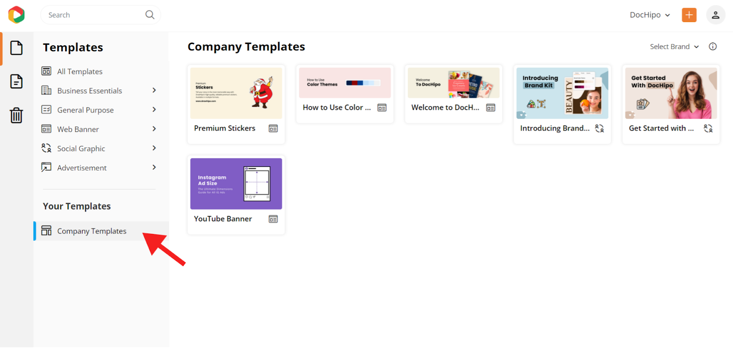Open the DocHipo workspace dropdown
This screenshot has height=348, width=733.
(650, 15)
